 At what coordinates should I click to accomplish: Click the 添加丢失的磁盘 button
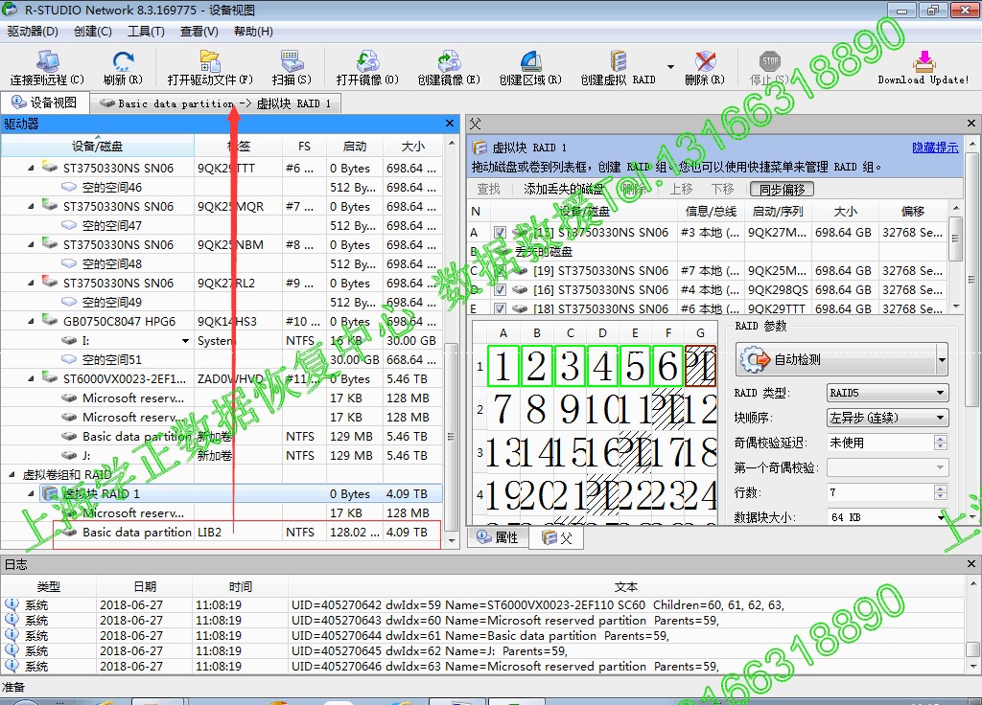point(563,189)
